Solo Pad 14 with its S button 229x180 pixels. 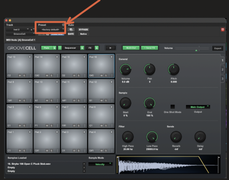coord(51,75)
